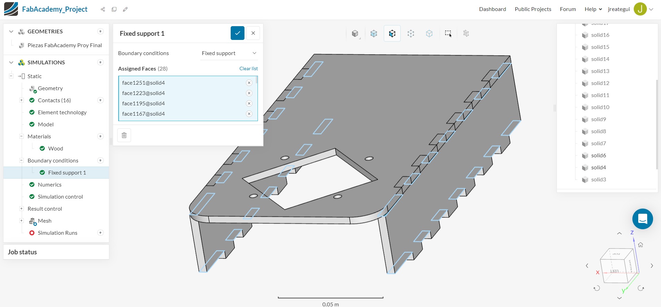Click the copy project icon
The image size is (661, 307).
click(x=114, y=9)
